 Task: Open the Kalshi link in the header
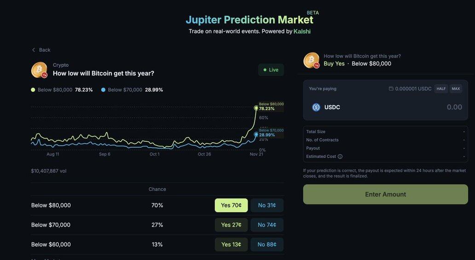click(302, 31)
